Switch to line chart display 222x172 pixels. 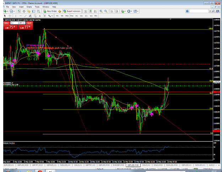click(x=96, y=11)
